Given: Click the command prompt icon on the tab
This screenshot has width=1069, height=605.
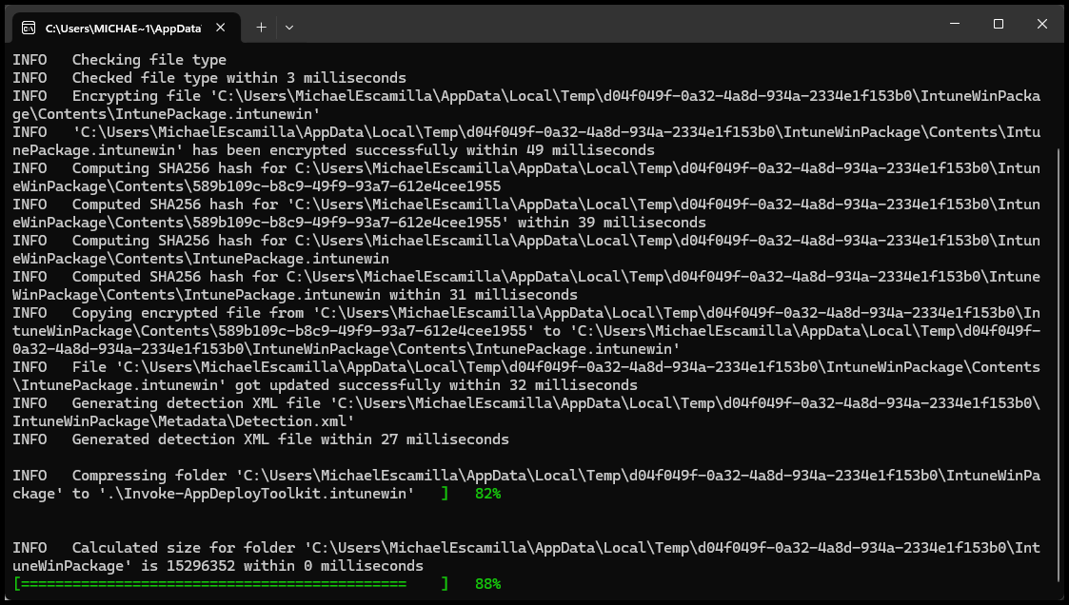Looking at the screenshot, I should [x=29, y=28].
